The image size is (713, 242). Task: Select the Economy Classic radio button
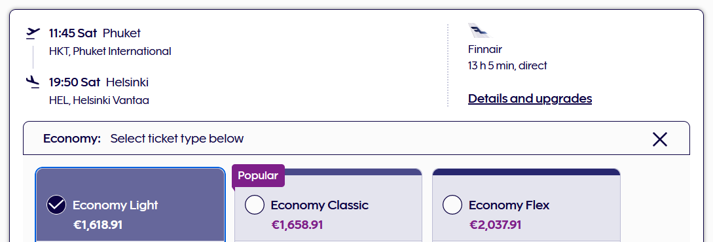click(255, 205)
